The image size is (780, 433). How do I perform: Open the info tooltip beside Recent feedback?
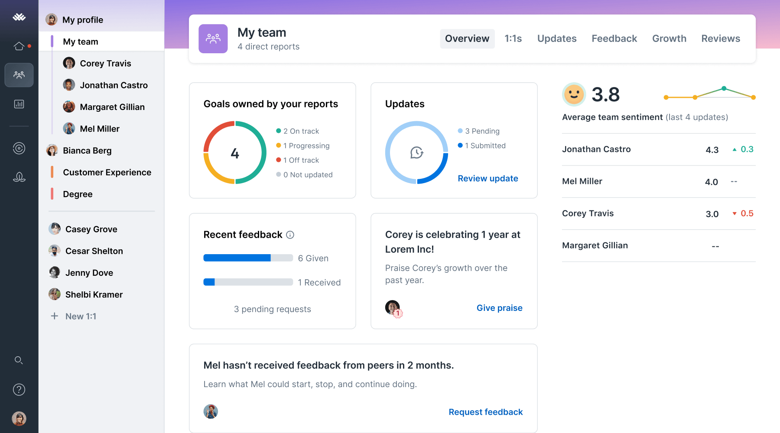(289, 235)
